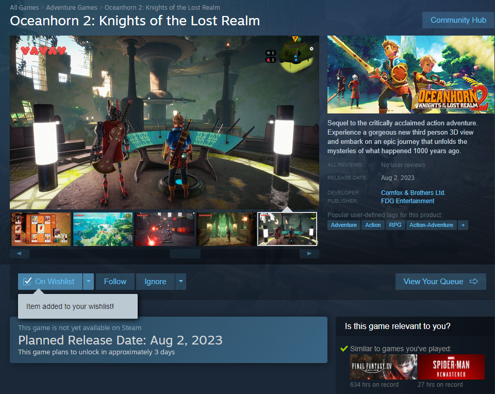Open the Final Fantasy XIV game capsule

click(383, 367)
